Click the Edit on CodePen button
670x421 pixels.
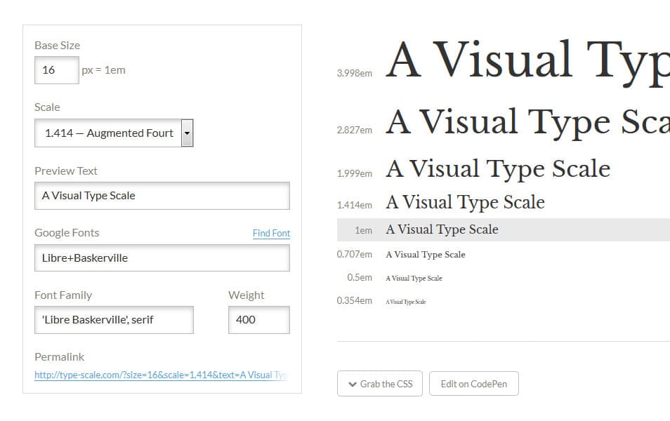tap(473, 383)
